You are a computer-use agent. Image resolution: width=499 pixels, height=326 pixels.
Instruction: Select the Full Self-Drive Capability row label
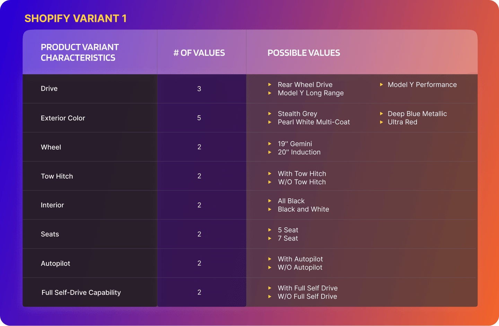pos(81,292)
